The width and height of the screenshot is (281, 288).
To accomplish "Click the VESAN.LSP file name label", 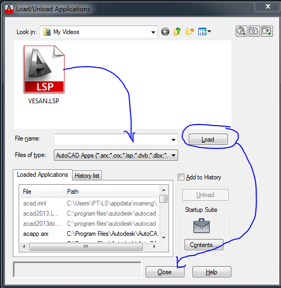I will tap(44, 101).
